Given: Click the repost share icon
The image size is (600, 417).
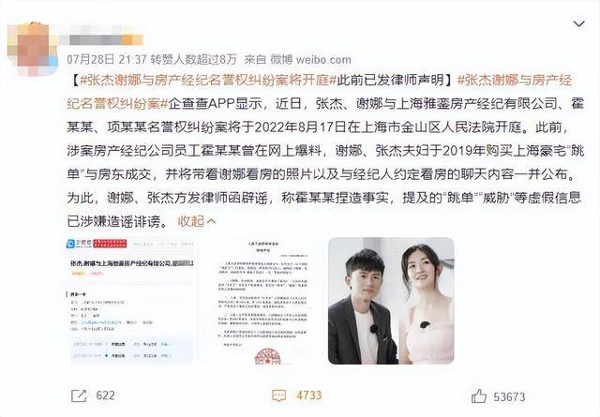Looking at the screenshot, I should pos(79,395).
